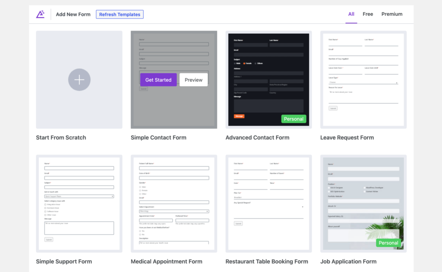Image resolution: width=442 pixels, height=272 pixels.
Task: Preview the Simple Contact Form template
Action: coord(193,80)
